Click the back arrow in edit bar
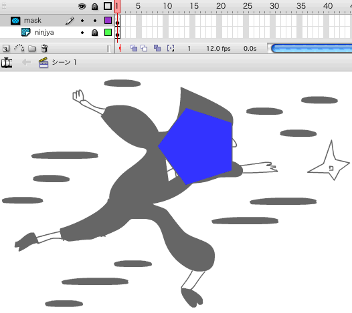 pyautogui.click(x=27, y=62)
